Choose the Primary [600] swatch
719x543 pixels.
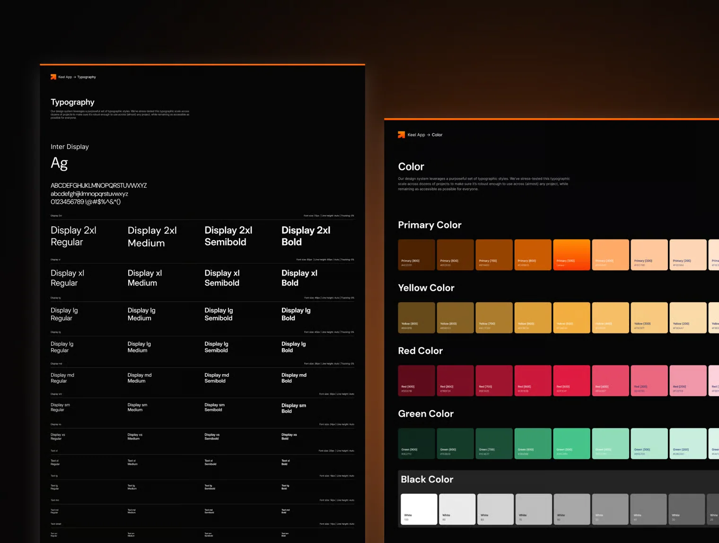tap(533, 255)
